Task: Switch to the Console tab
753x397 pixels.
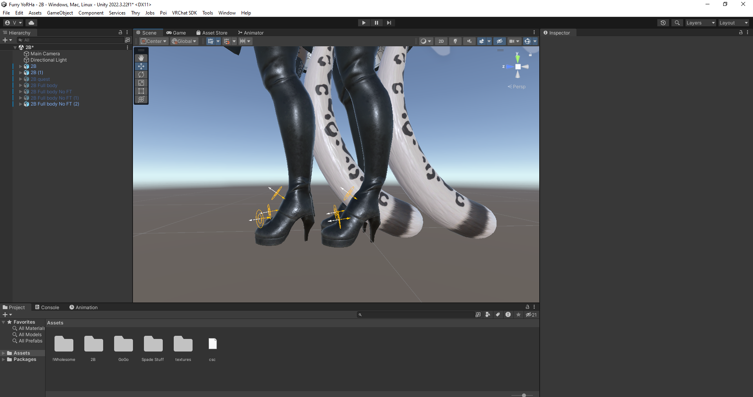Action: (47, 308)
